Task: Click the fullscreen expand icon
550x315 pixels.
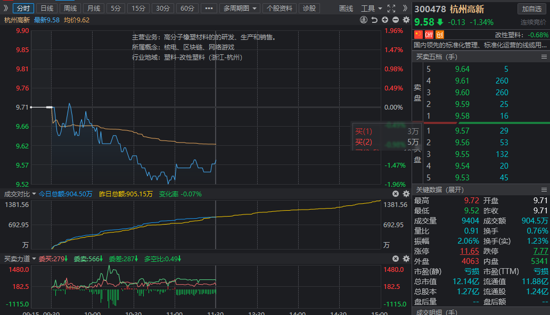Action: point(391,9)
